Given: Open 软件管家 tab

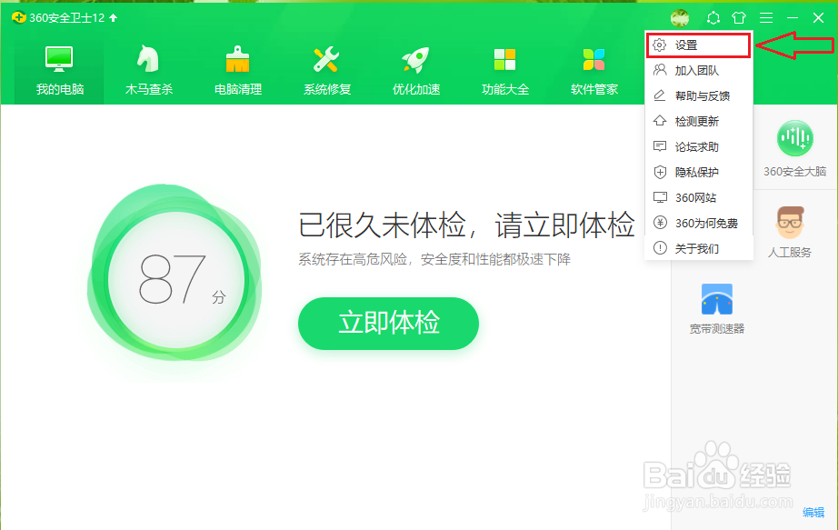Looking at the screenshot, I should click(594, 71).
